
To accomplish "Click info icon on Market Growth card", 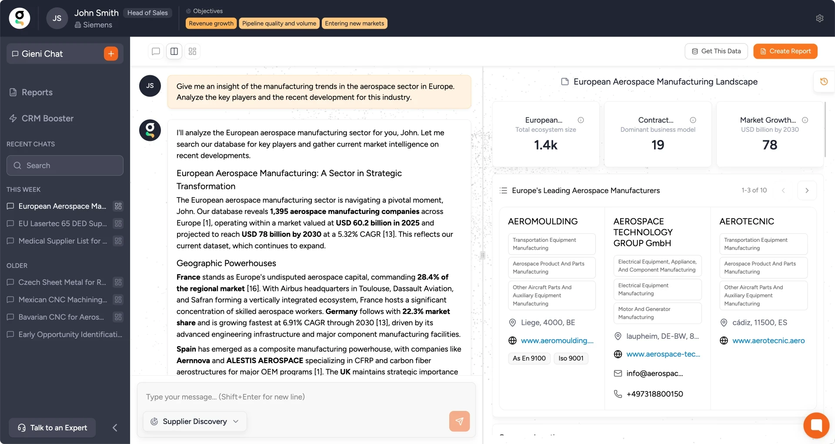I will click(x=805, y=120).
